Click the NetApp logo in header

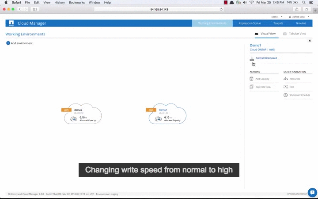(11, 23)
